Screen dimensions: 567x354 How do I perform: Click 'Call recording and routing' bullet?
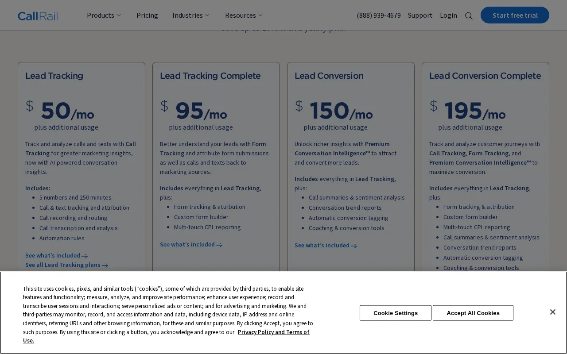tap(74, 218)
